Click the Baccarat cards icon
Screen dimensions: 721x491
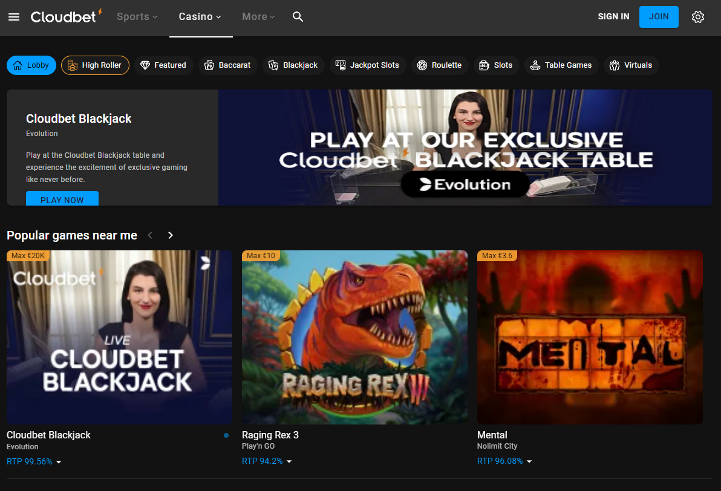pyautogui.click(x=209, y=65)
